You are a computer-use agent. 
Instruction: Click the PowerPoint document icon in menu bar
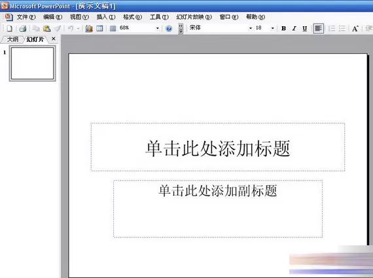[x=9, y=17]
